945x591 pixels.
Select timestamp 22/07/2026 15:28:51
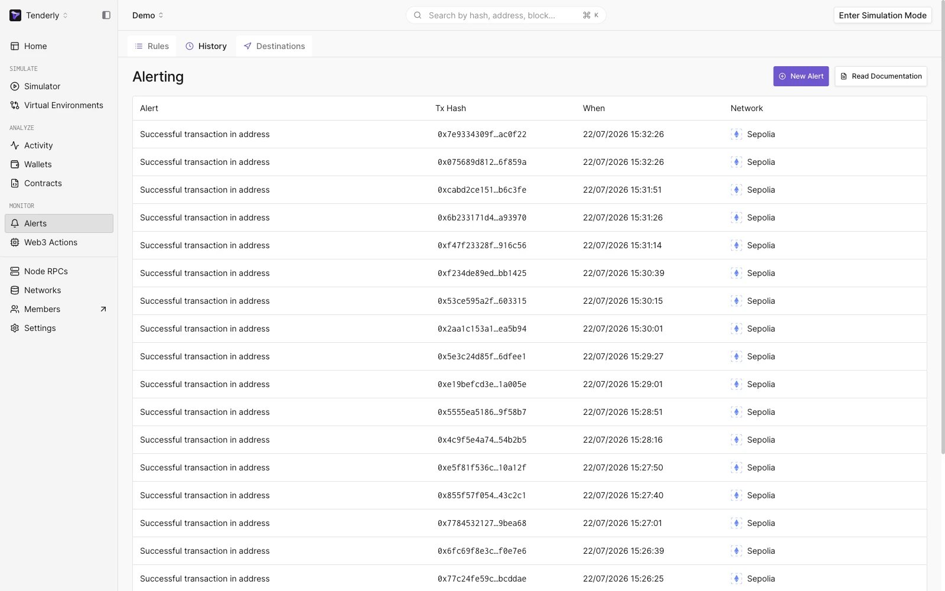tap(623, 412)
